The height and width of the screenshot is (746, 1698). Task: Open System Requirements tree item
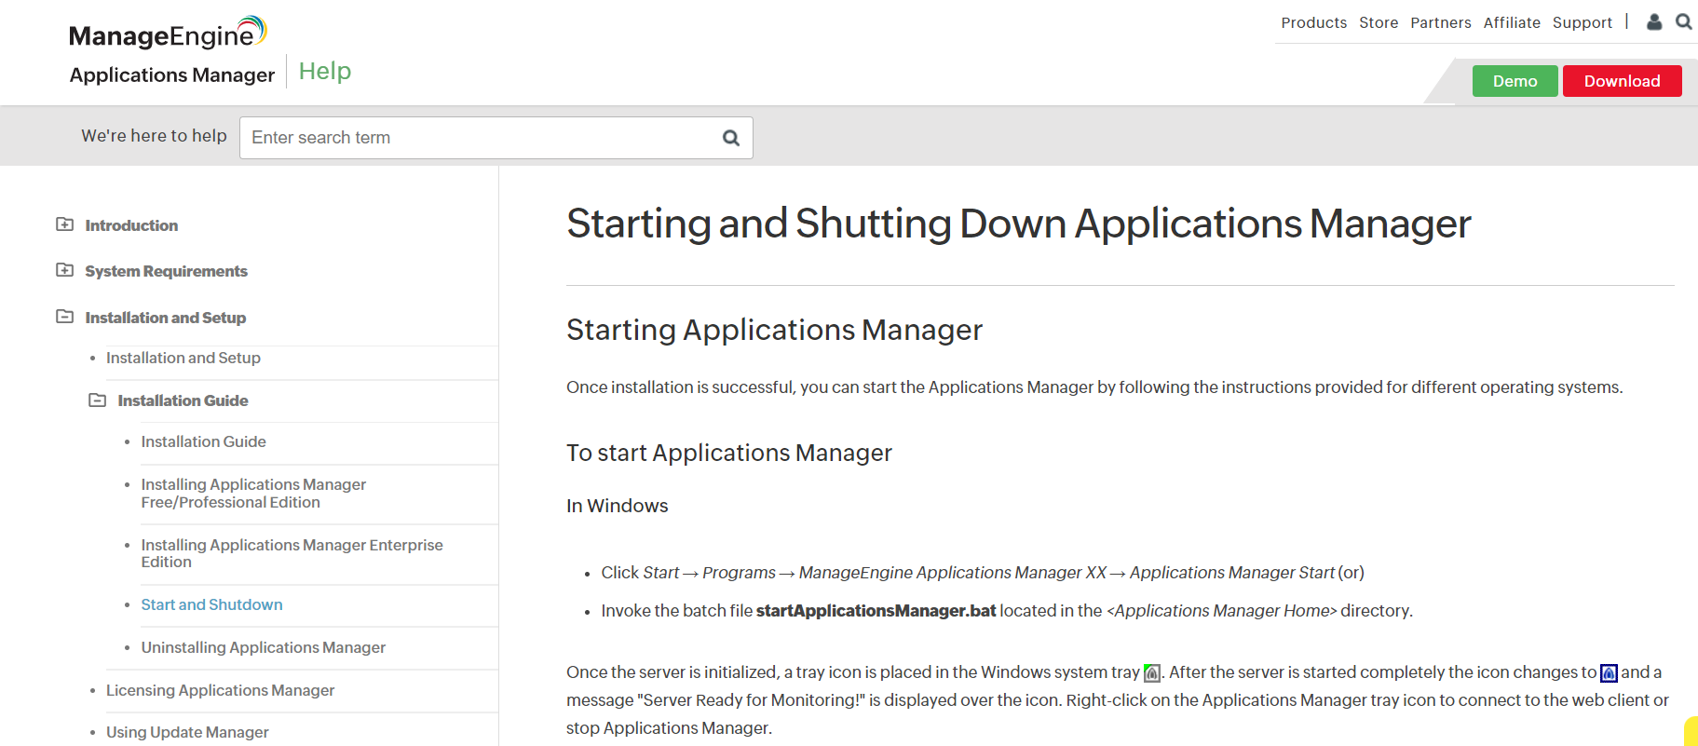tap(167, 271)
